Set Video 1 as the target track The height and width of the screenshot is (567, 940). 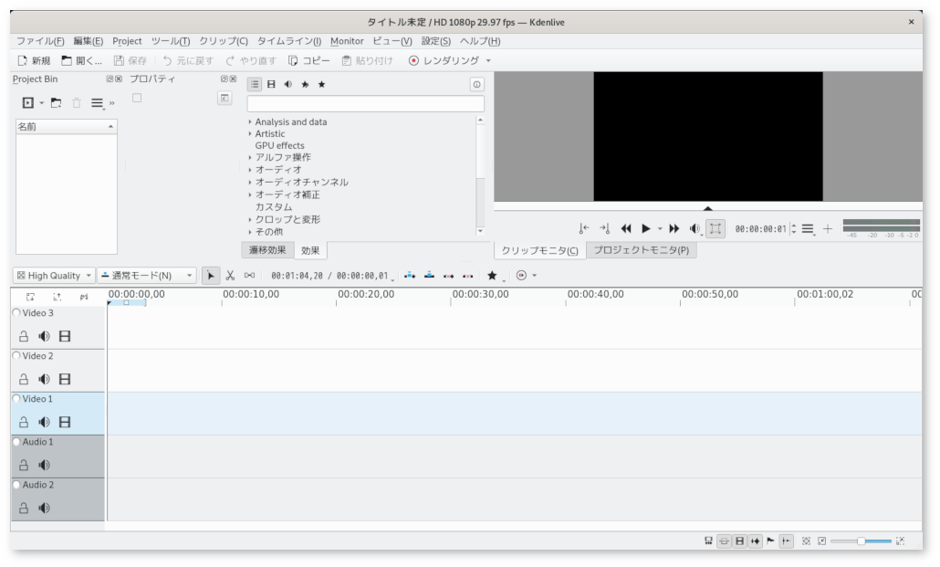pos(16,399)
